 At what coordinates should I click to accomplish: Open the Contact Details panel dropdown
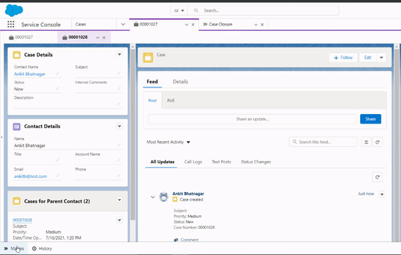tap(120, 126)
